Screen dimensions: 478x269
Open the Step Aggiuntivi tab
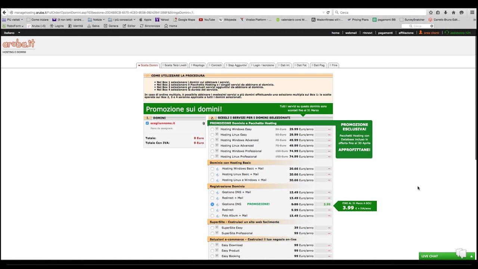point(236,65)
